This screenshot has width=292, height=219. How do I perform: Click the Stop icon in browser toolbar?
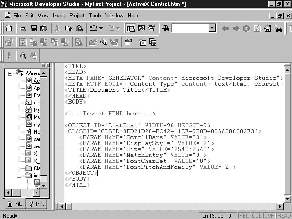point(246,28)
